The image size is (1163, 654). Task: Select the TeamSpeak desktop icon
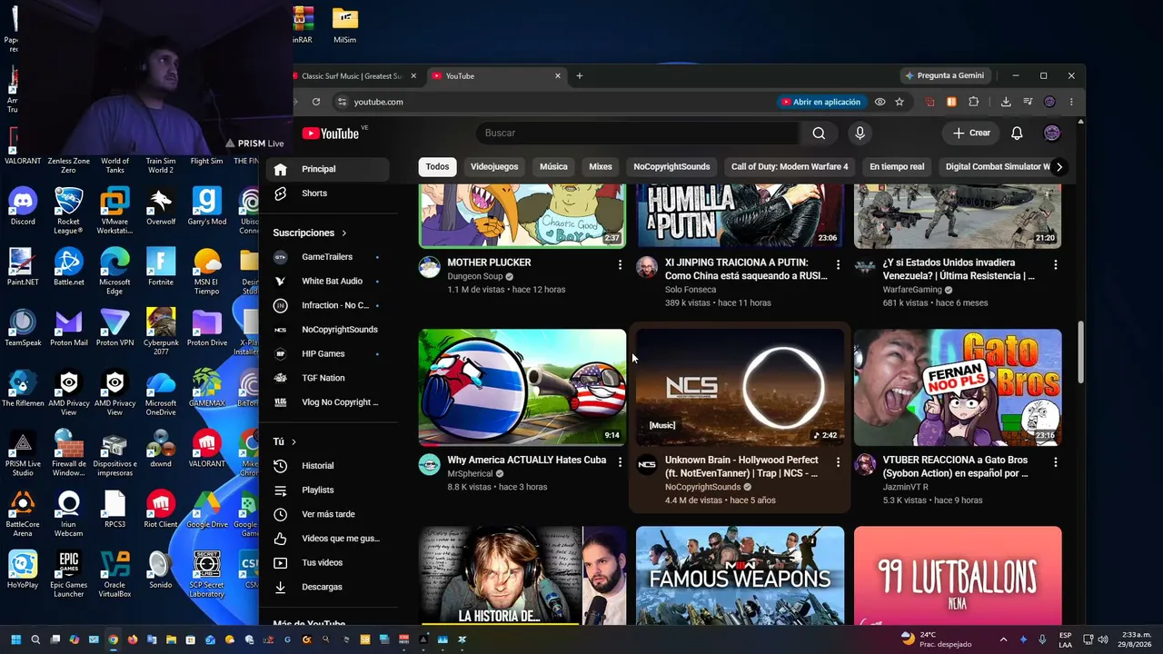(23, 328)
